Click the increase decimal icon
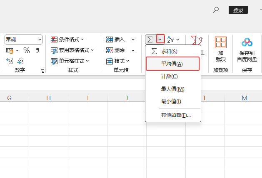The width and height of the screenshot is (262, 178). tap(9, 61)
